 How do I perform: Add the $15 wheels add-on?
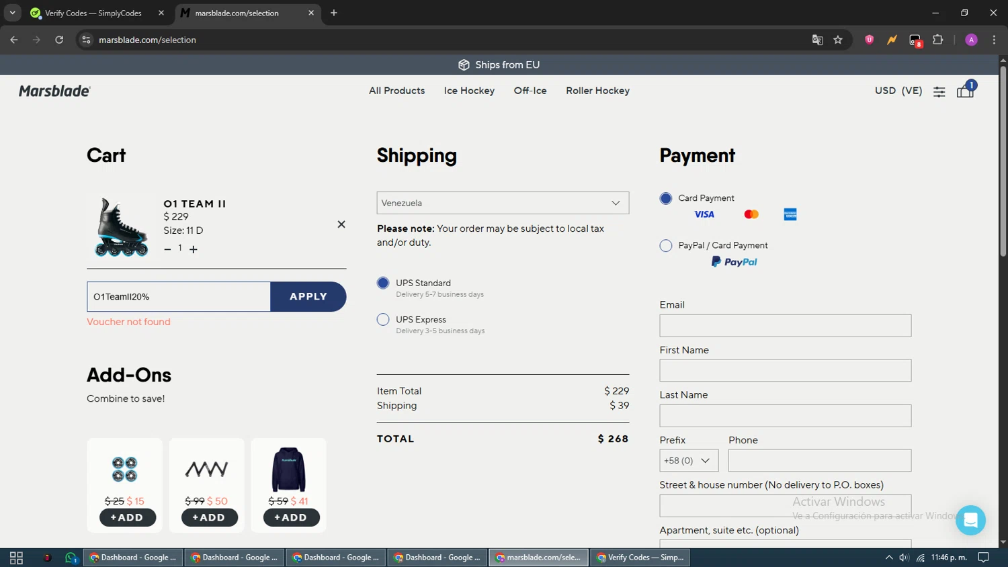(127, 518)
